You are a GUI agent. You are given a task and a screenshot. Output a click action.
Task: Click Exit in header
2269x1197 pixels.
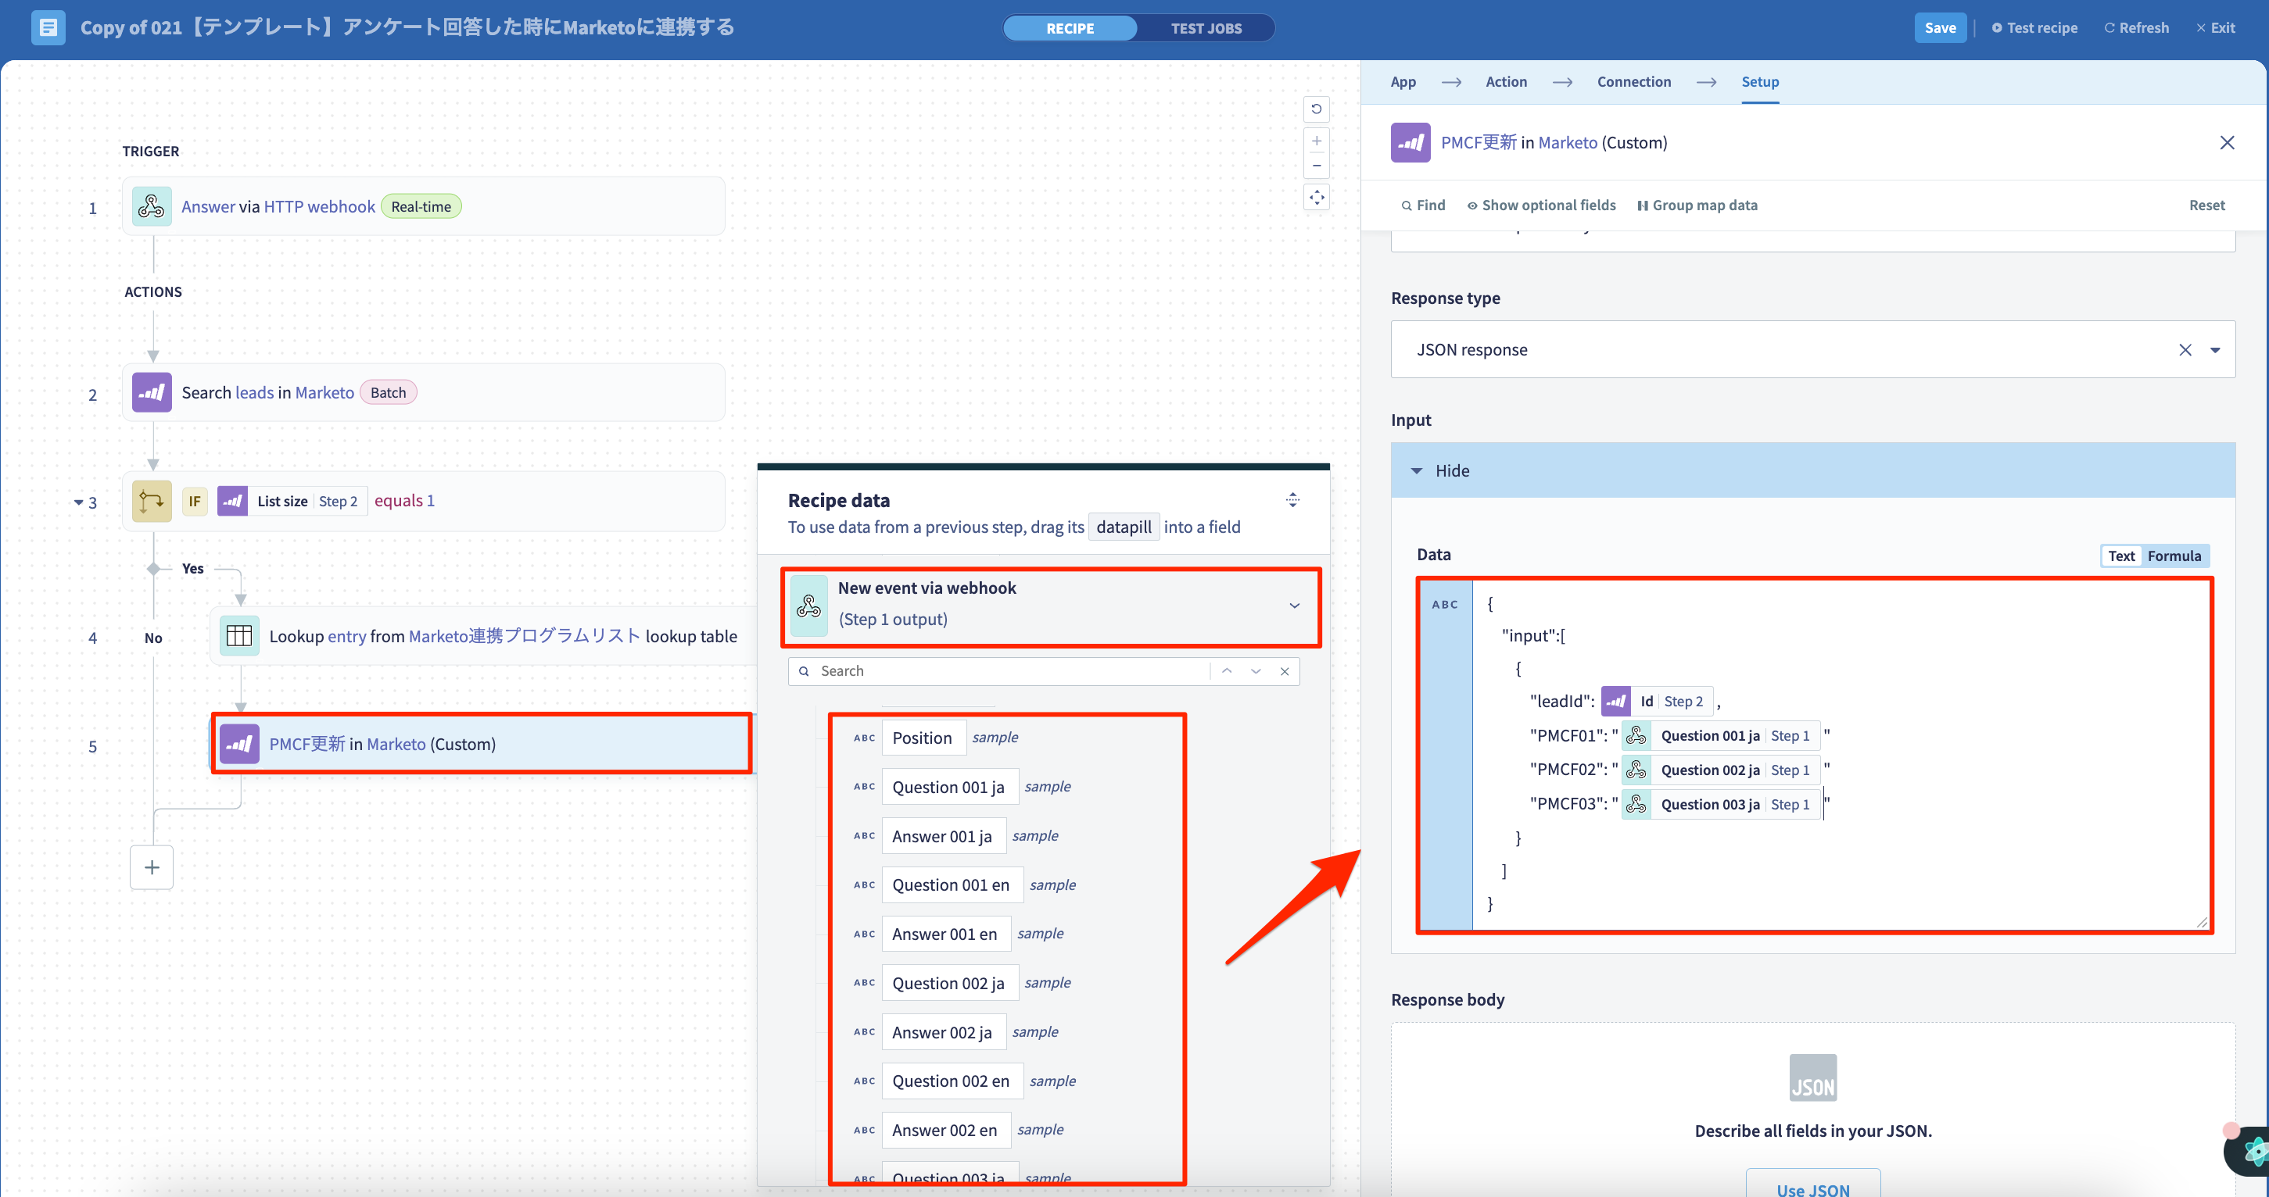point(2215,27)
